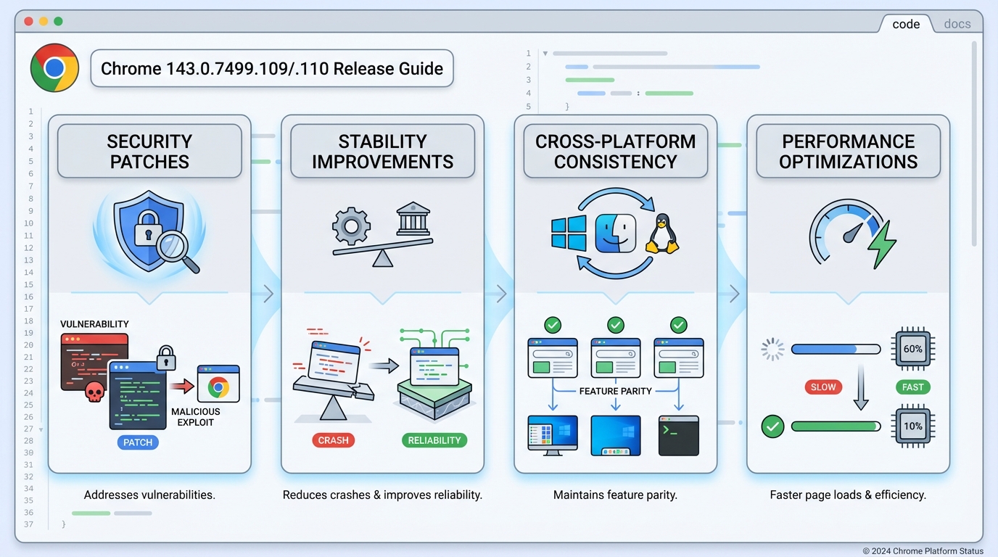Viewport: 998px width, 557px height.
Task: Click the speedometer gauge icon
Action: pyautogui.click(x=846, y=235)
